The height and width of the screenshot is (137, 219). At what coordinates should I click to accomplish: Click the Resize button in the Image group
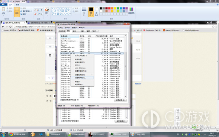click(26, 11)
